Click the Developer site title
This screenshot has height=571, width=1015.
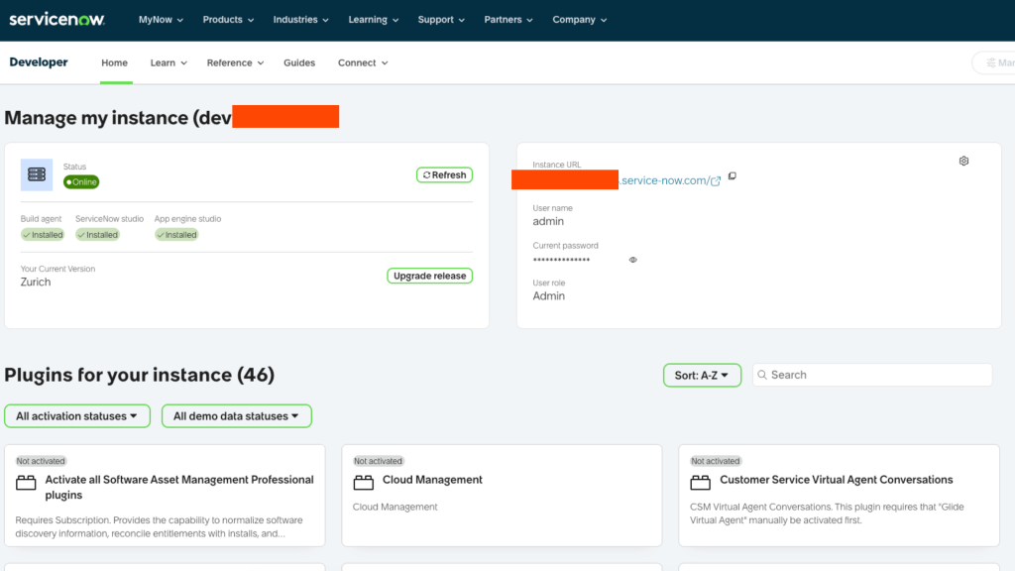(39, 62)
